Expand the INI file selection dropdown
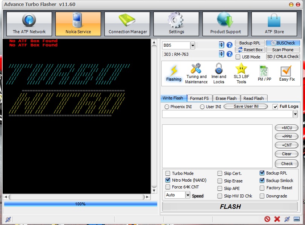 (x=295, y=114)
